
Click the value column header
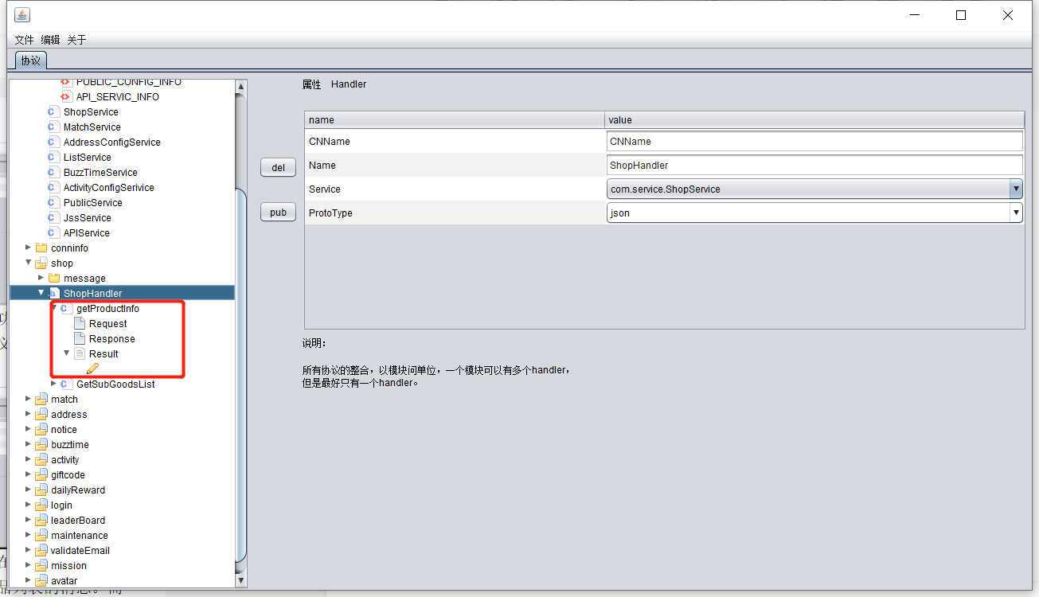click(814, 120)
